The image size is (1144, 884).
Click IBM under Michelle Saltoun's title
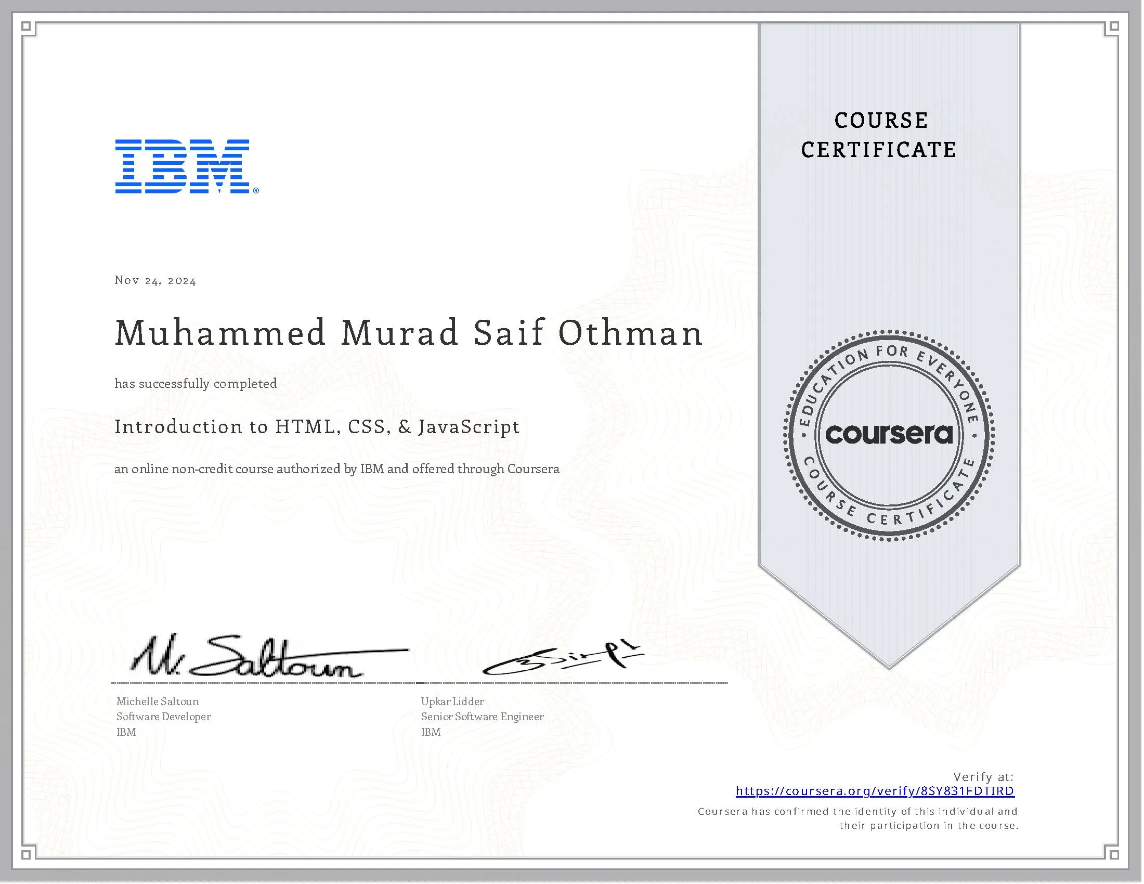tap(126, 733)
